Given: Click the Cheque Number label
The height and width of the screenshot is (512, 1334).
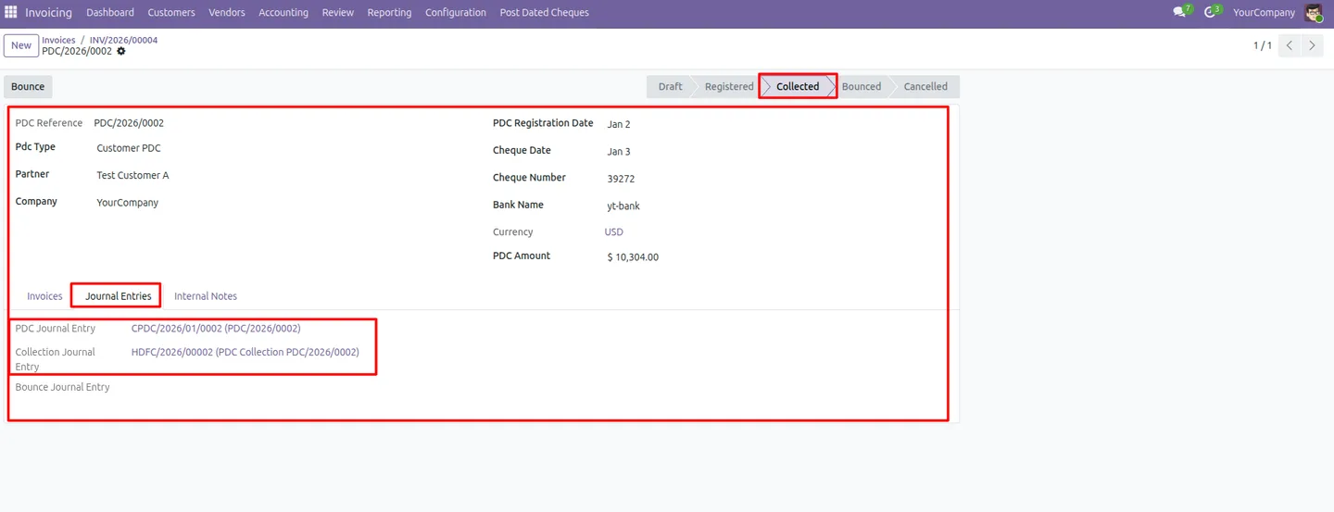Looking at the screenshot, I should 529,178.
